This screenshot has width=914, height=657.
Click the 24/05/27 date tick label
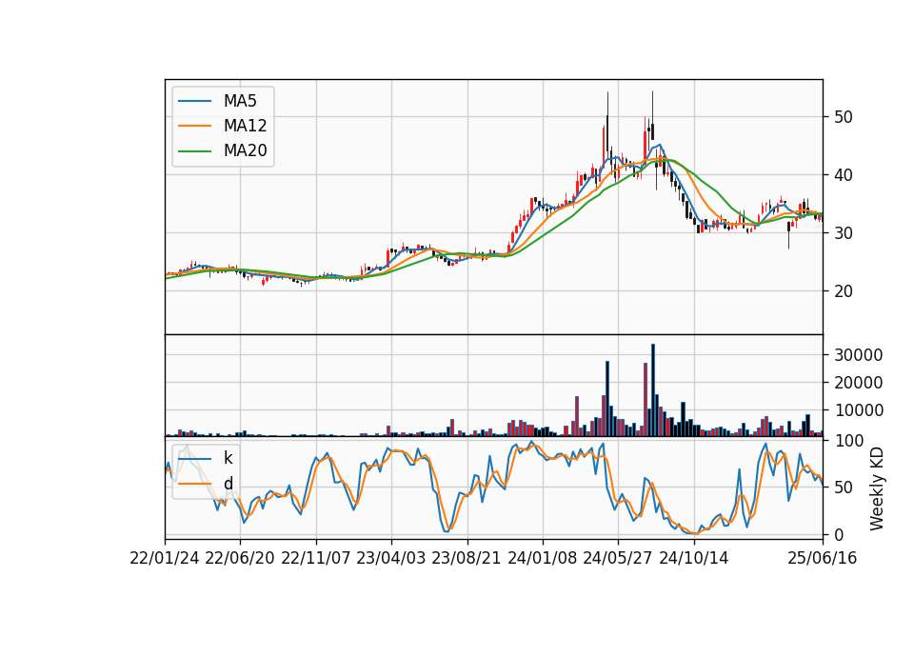pos(618,558)
